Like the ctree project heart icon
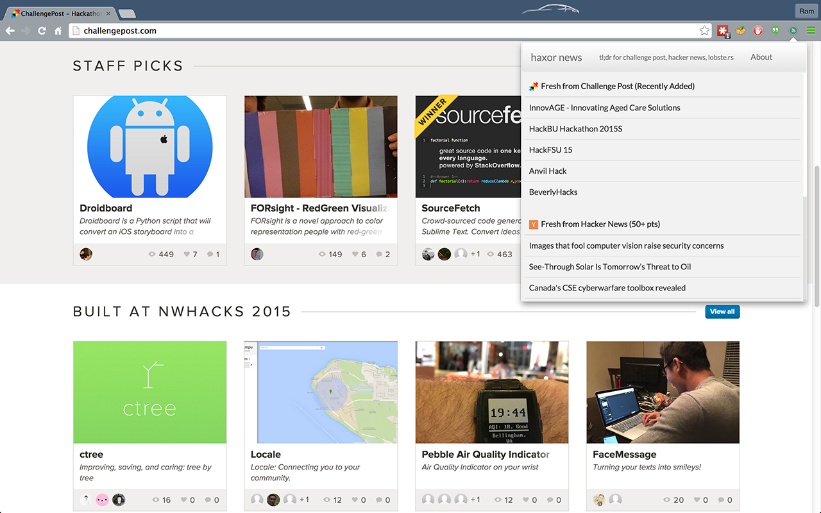Image resolution: width=821 pixels, height=513 pixels. tap(184, 500)
